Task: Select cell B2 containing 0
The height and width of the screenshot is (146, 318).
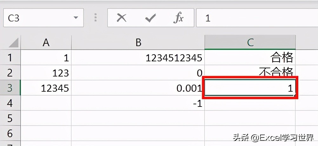Action: click(138, 73)
